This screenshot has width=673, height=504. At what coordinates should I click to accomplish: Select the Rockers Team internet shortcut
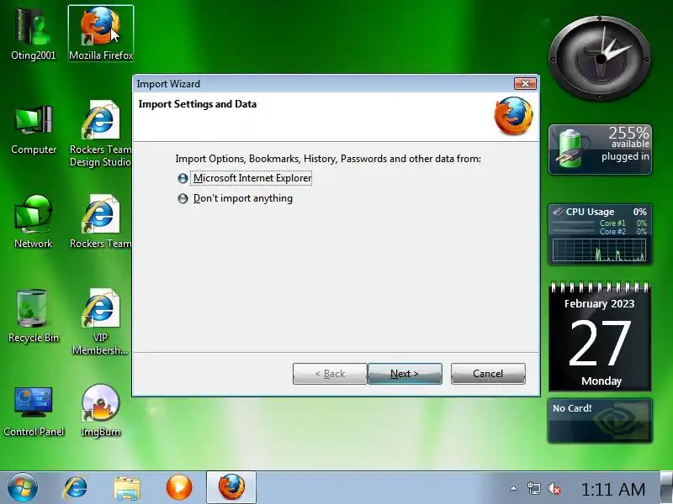coord(101,222)
